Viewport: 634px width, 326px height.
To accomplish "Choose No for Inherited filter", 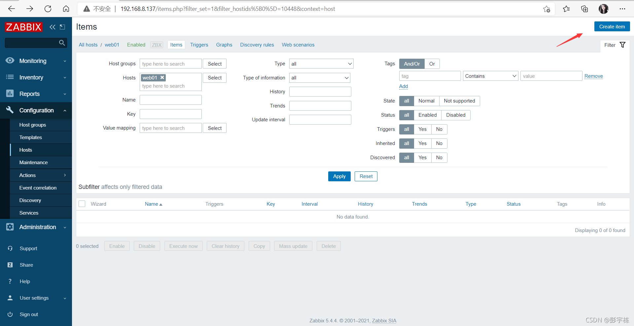I will tap(439, 143).
